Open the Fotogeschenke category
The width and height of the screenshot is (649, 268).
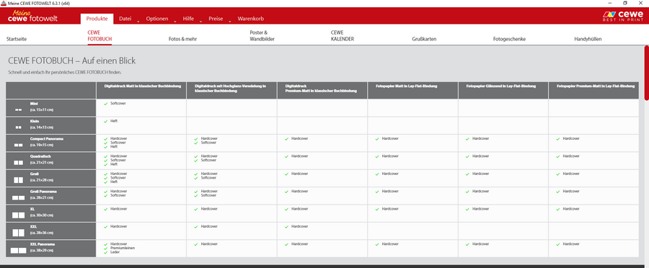509,39
